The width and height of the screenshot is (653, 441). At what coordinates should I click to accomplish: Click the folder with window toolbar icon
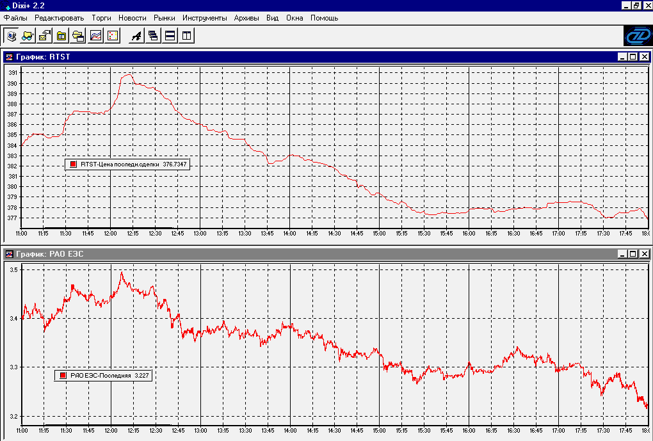click(78, 36)
